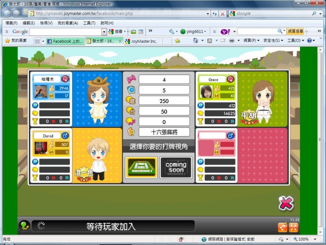
Task: Click the page vertical scrollbar
Action: (320, 140)
